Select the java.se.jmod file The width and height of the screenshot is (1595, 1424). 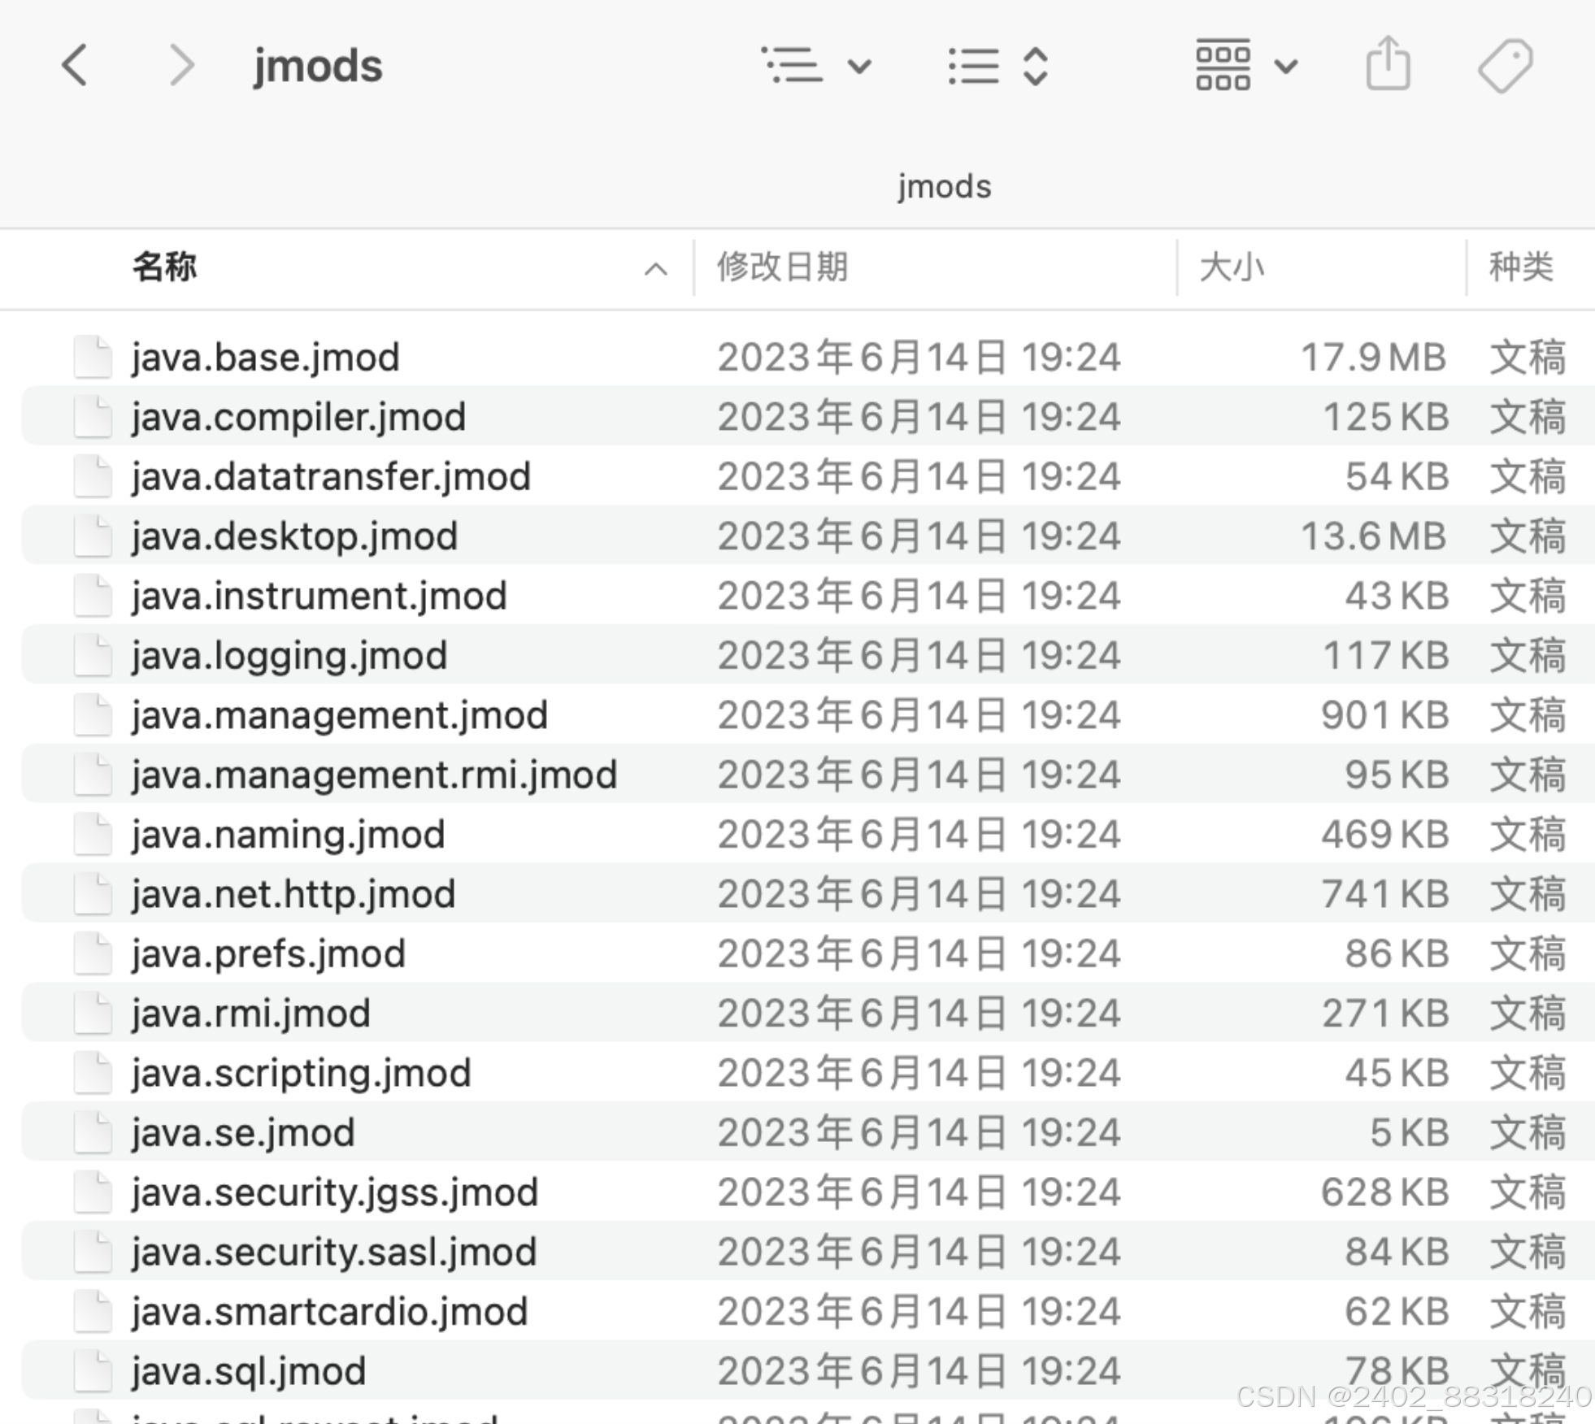[243, 1132]
